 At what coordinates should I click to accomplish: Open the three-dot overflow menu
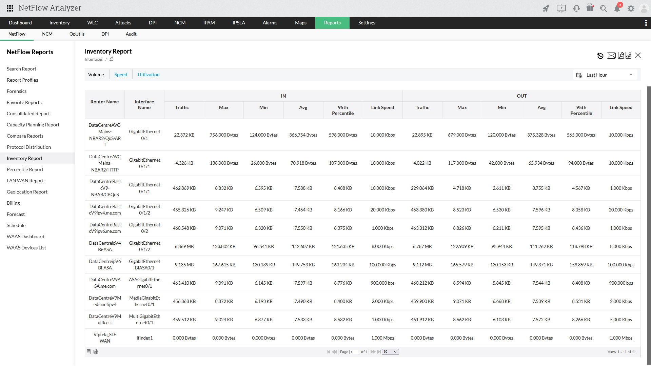(x=646, y=23)
